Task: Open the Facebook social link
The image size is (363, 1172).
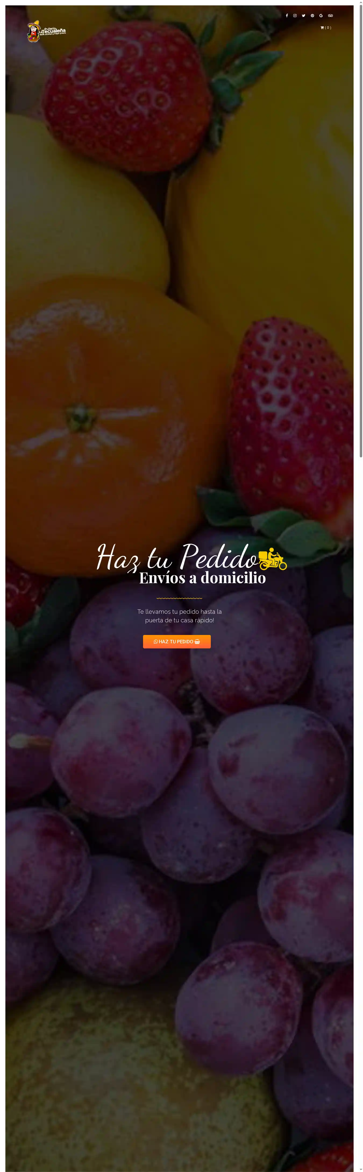Action: (287, 15)
